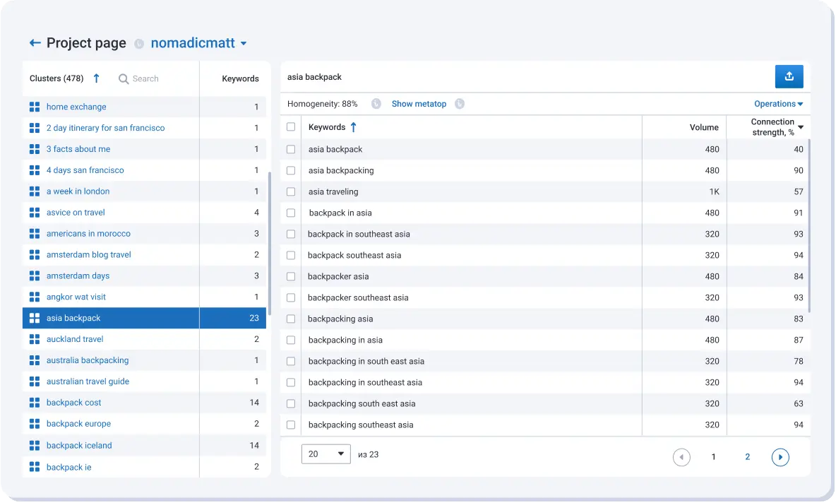
Task: Click the blue upload icon above Operations
Action: [x=789, y=76]
